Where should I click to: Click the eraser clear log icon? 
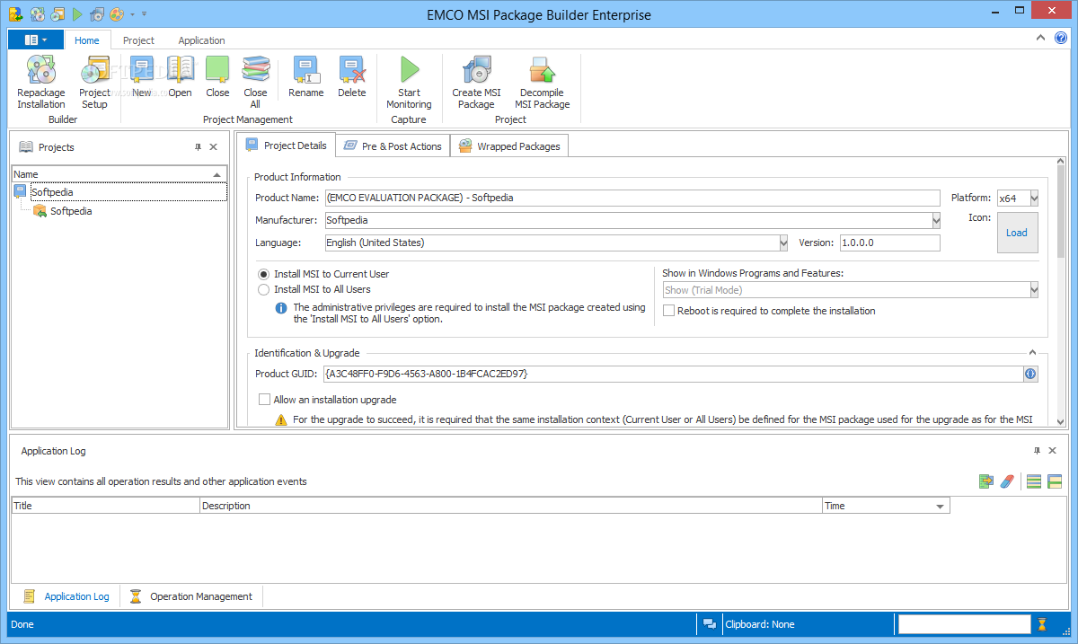[1007, 481]
